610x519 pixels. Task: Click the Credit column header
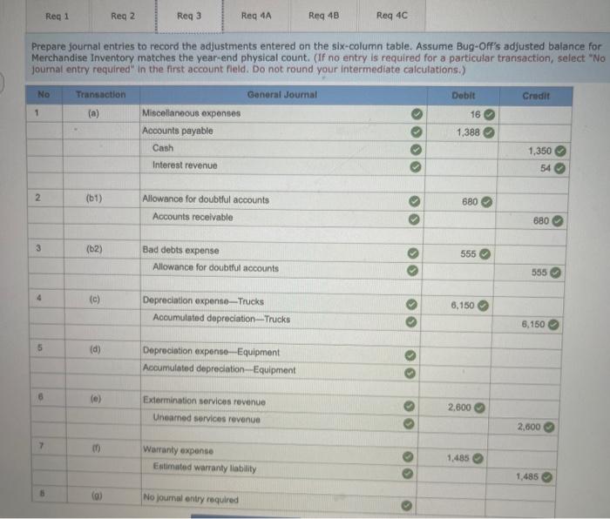coord(536,96)
